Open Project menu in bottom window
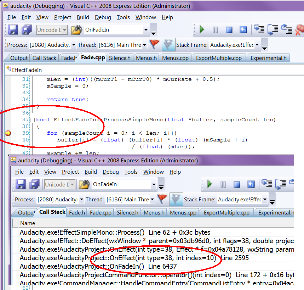 [x=70, y=172]
